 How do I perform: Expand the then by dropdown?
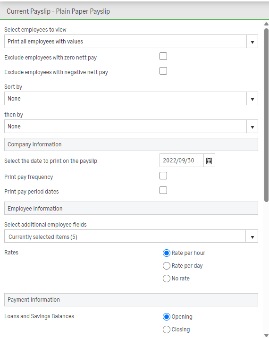[131, 127]
